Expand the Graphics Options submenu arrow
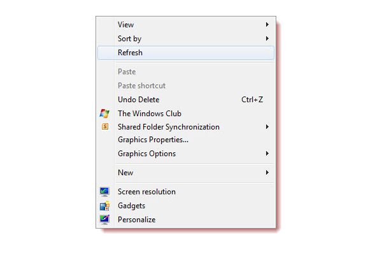The width and height of the screenshot is (382, 254). (x=267, y=154)
